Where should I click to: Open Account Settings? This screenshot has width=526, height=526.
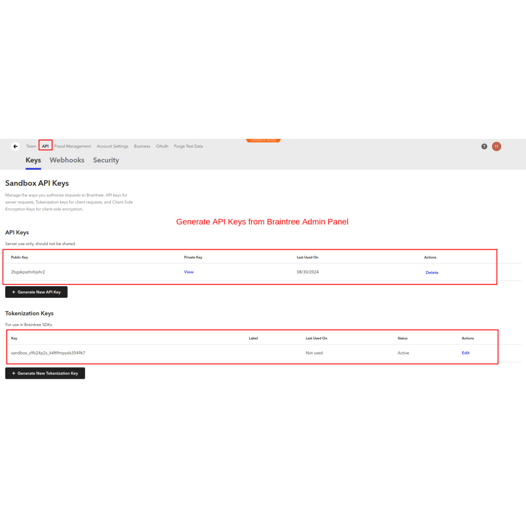pyautogui.click(x=113, y=146)
